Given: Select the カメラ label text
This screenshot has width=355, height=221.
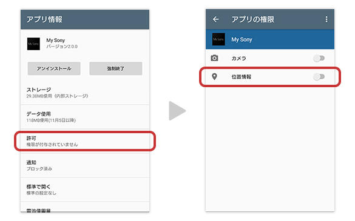Looking at the screenshot, I should (239, 58).
